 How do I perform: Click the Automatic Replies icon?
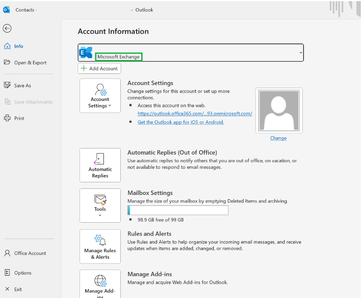tap(100, 165)
